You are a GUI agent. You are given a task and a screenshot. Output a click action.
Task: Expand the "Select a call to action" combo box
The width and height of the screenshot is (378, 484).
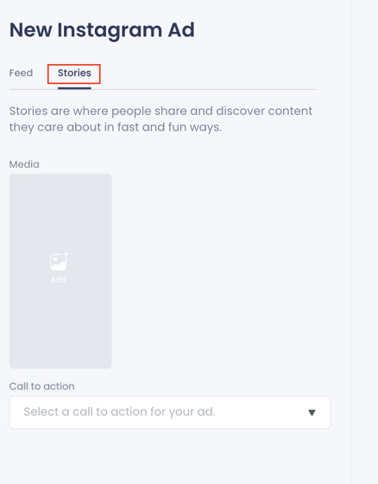coord(170,412)
